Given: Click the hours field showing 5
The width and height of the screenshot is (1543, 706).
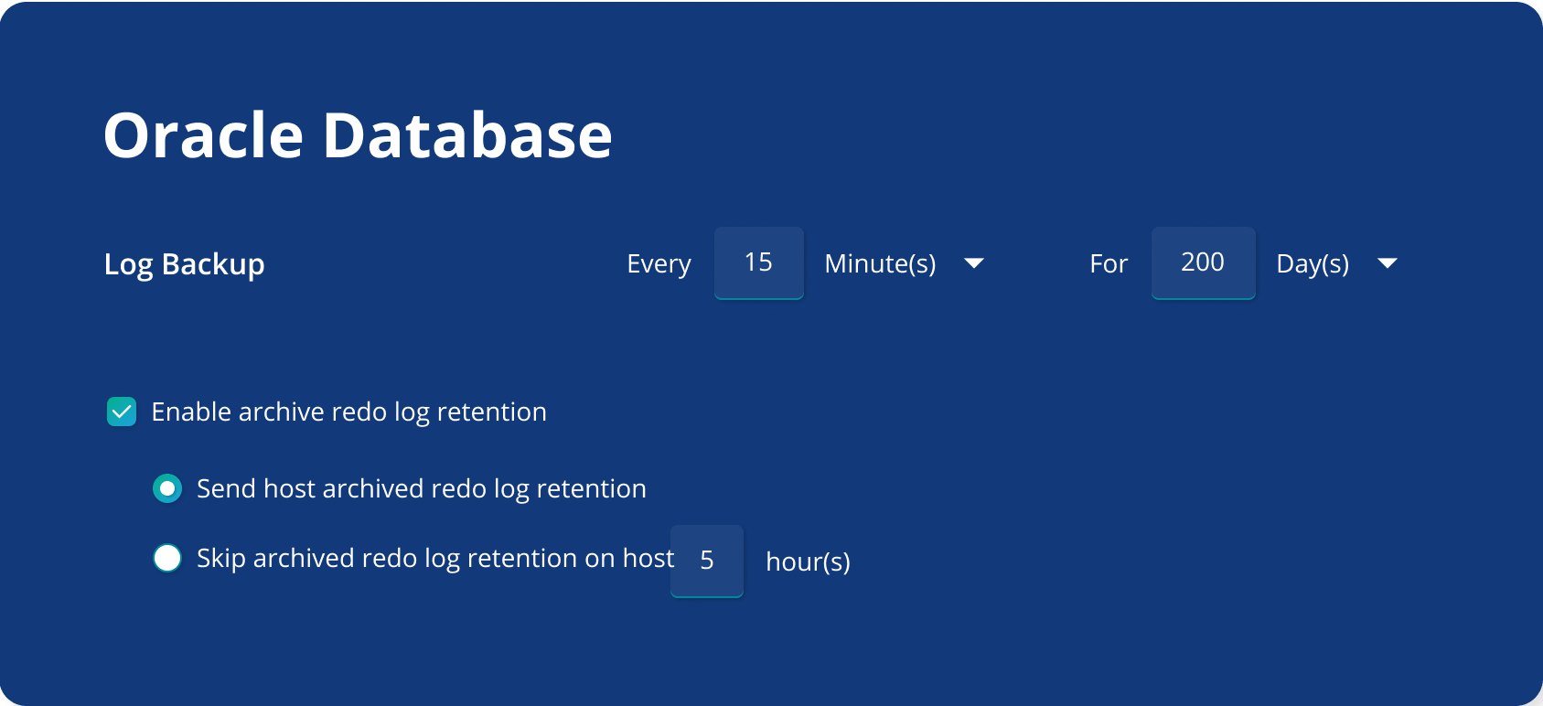Looking at the screenshot, I should (x=707, y=561).
